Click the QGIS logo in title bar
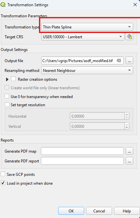This screenshot has width=140, height=218. pyautogui.click(x=3, y=5)
